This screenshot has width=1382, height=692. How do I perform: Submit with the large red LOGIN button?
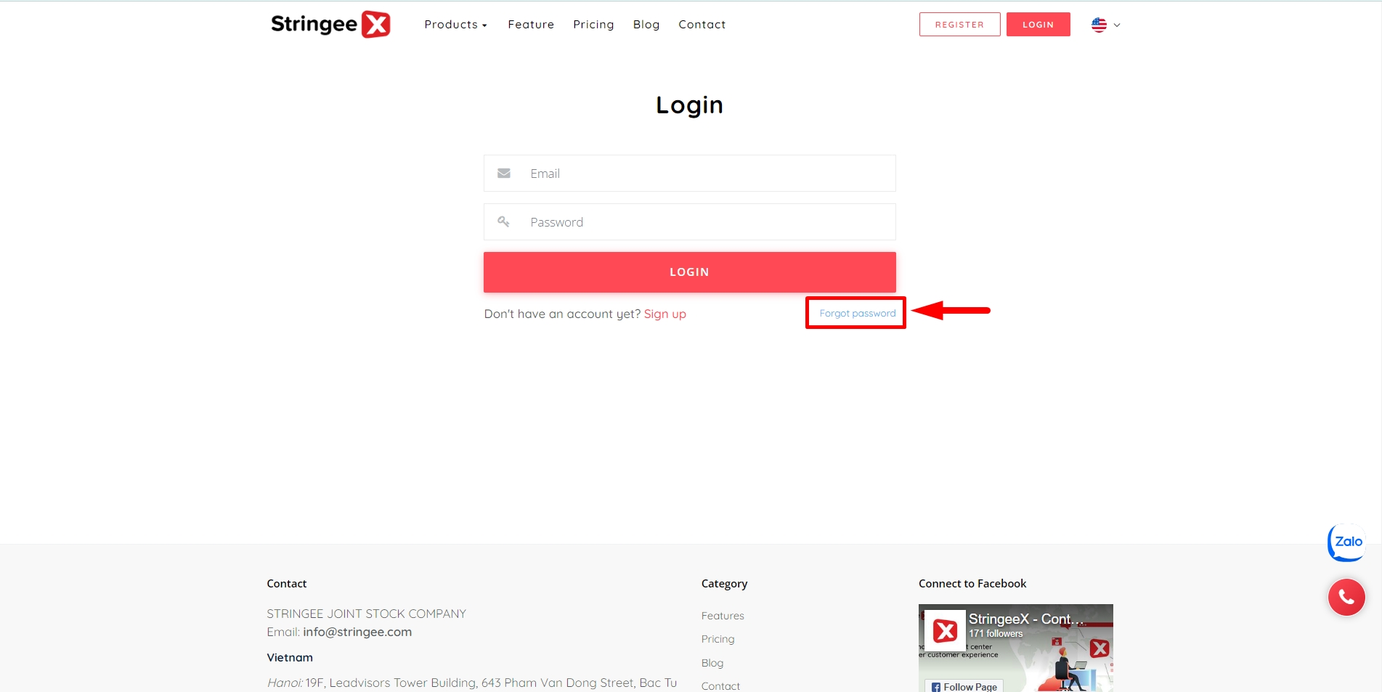pyautogui.click(x=689, y=272)
